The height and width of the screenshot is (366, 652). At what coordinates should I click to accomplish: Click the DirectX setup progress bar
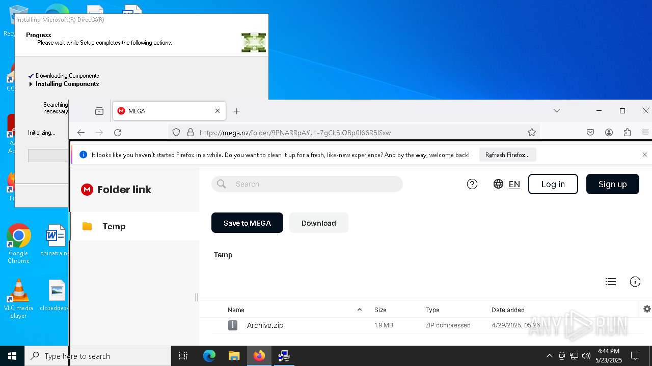[48, 156]
